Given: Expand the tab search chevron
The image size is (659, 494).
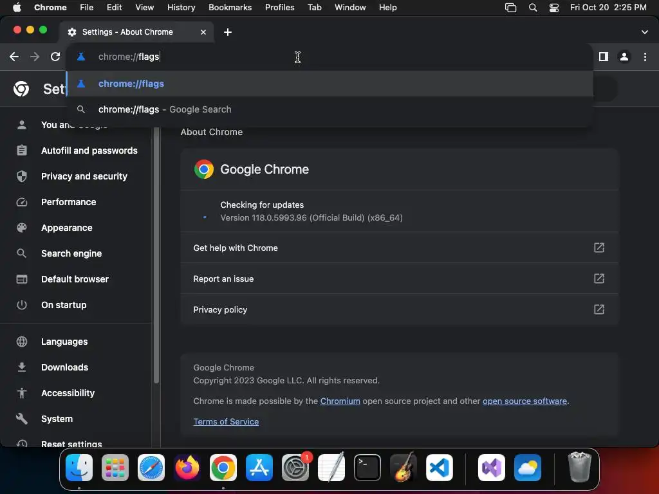Looking at the screenshot, I should (645, 32).
